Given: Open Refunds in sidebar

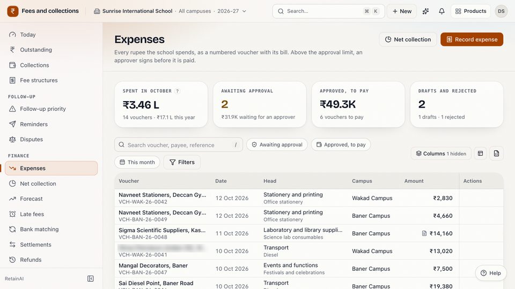Looking at the screenshot, I should (51, 260).
